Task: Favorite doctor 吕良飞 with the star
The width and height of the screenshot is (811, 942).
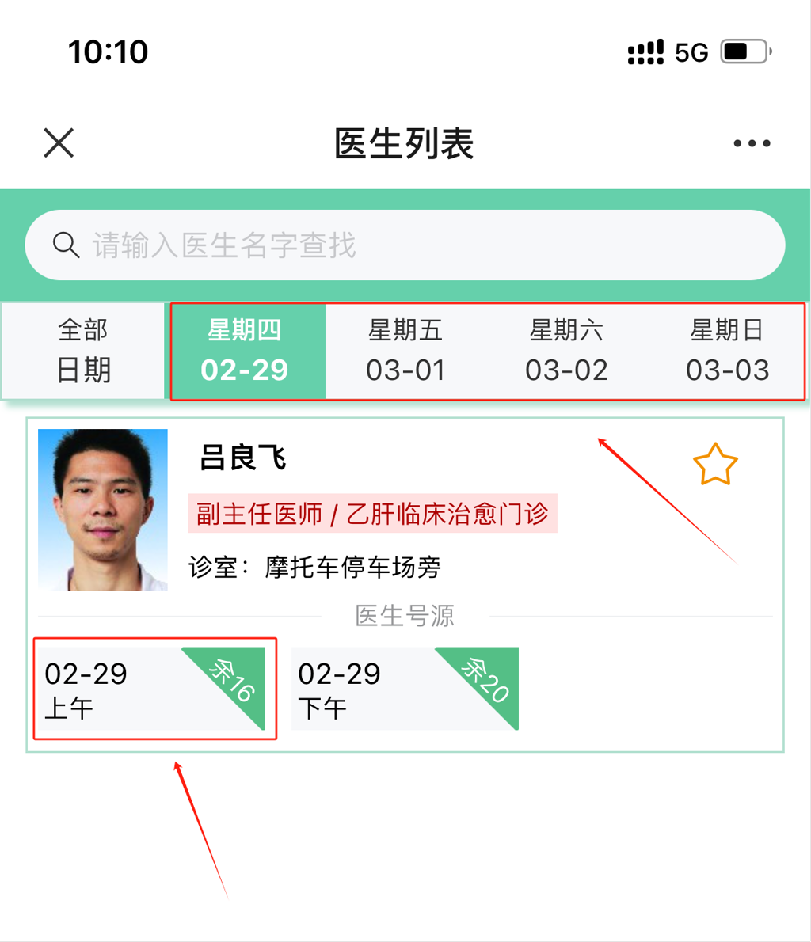Action: pyautogui.click(x=715, y=465)
